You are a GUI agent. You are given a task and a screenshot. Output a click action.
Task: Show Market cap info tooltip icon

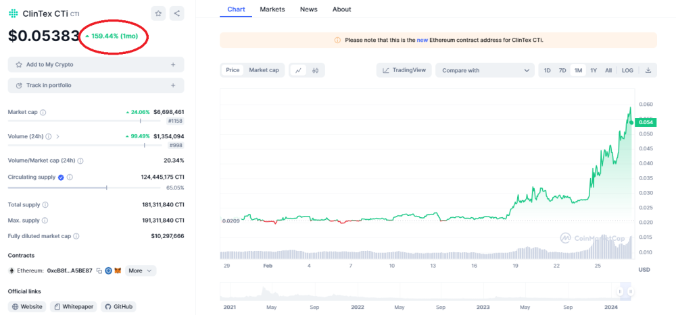[x=43, y=112]
